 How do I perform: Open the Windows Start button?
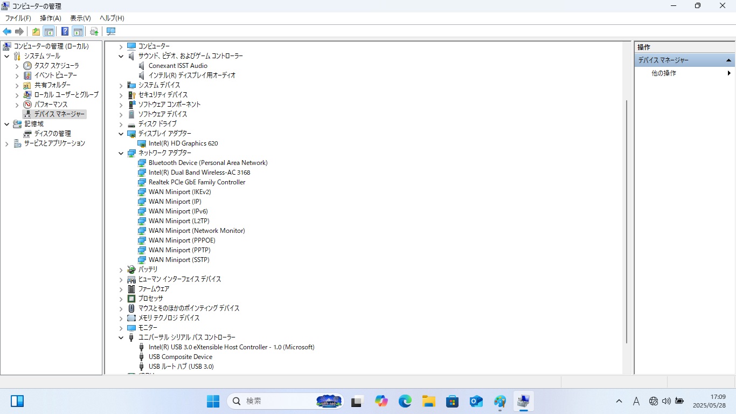(213, 401)
